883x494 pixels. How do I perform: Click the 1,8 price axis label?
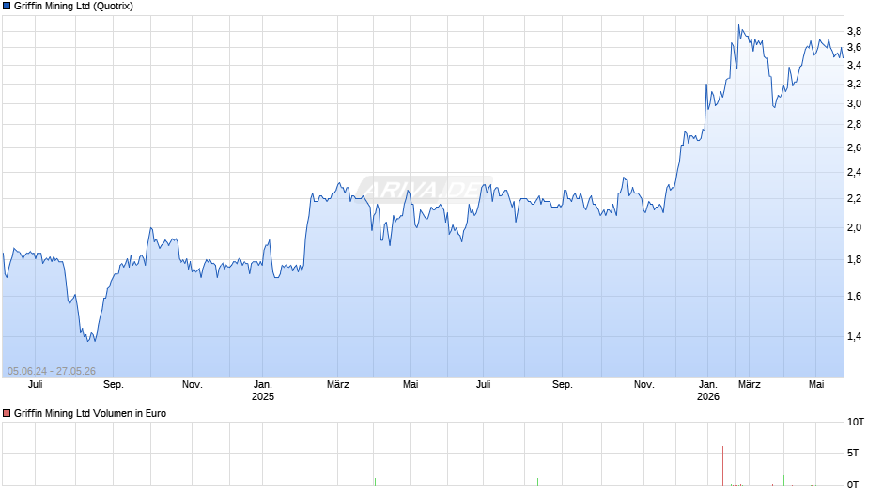click(x=854, y=259)
